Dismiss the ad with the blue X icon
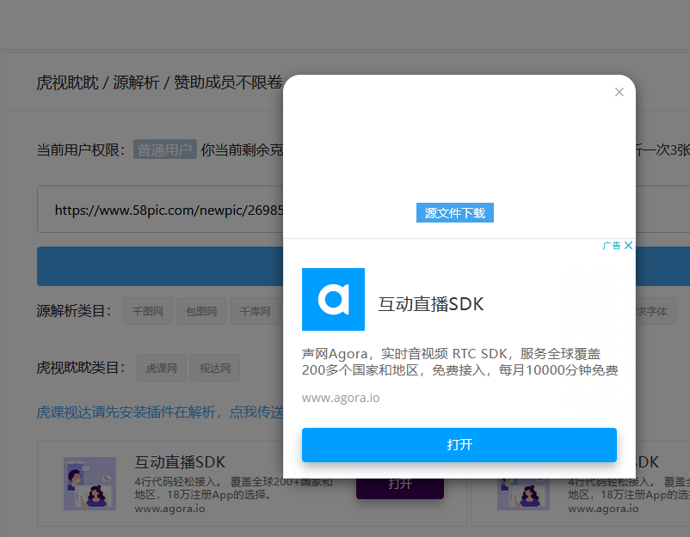690x537 pixels. (x=628, y=245)
